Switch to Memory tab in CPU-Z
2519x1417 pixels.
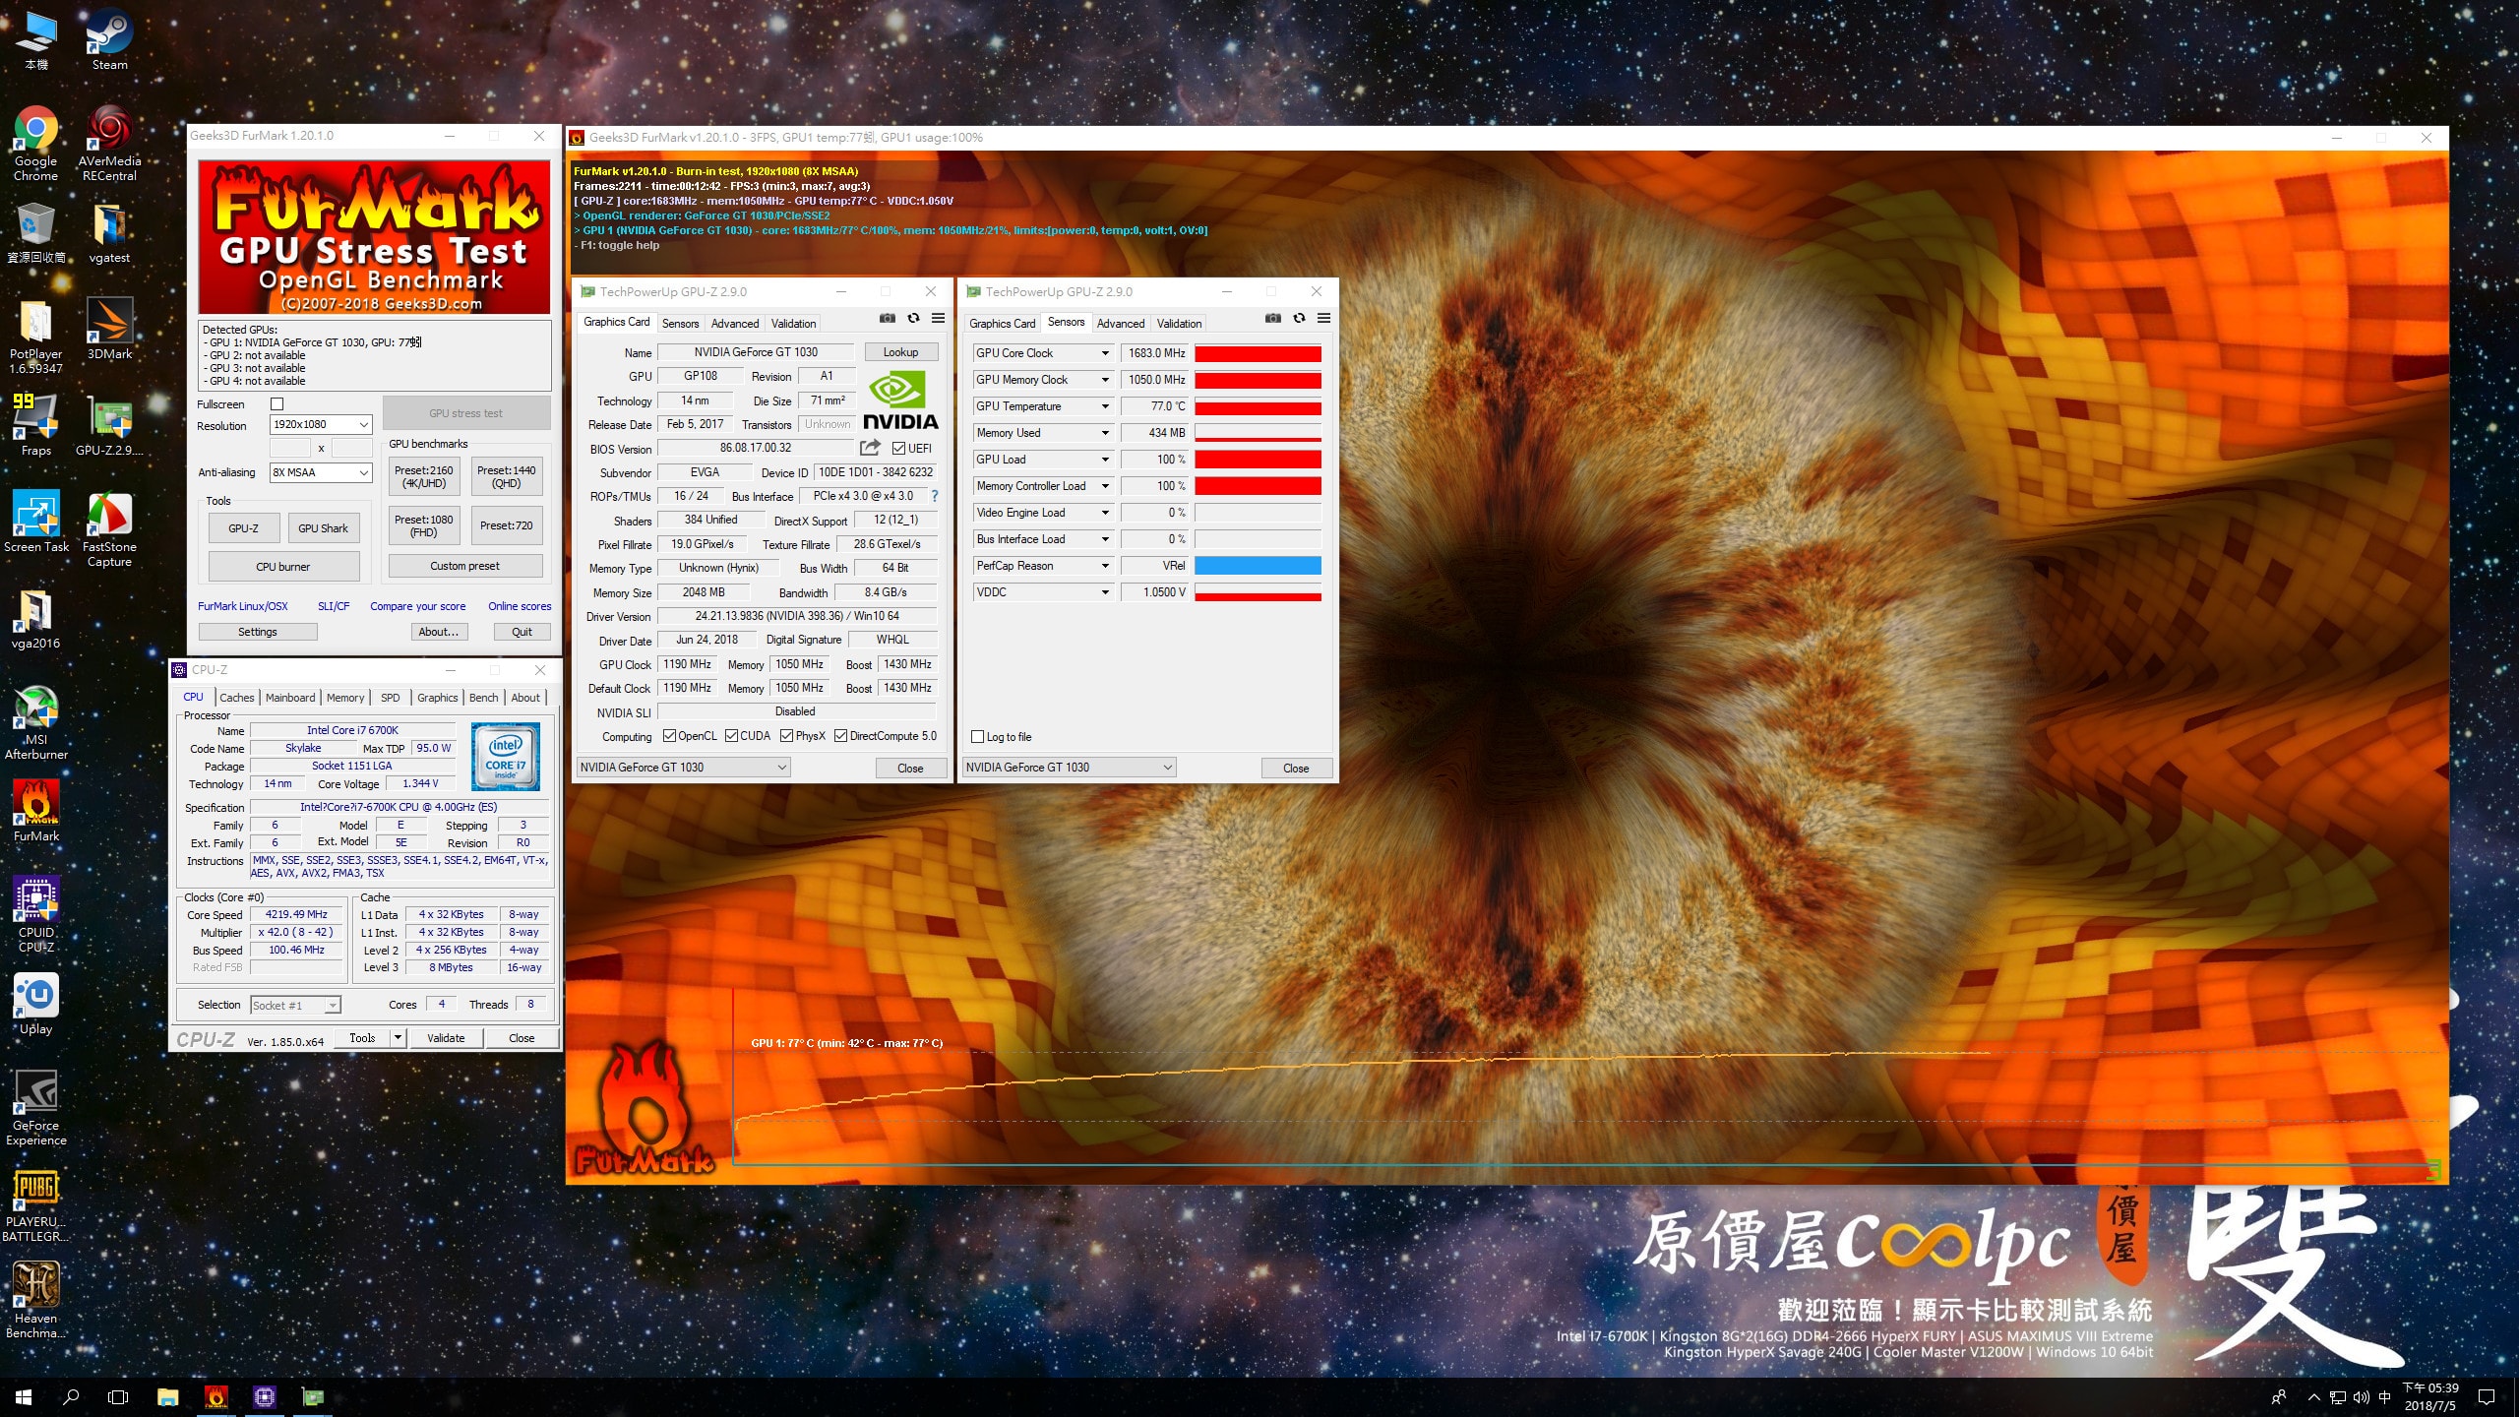[x=345, y=698]
